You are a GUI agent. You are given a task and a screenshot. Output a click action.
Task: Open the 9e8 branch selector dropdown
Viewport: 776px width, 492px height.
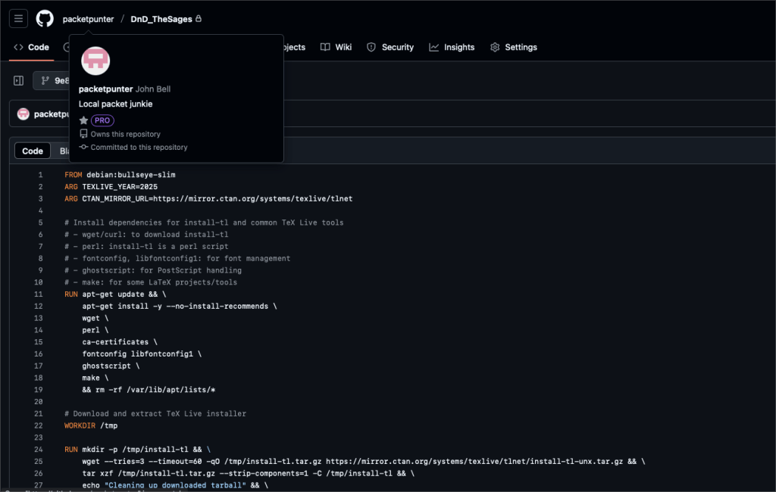point(53,81)
